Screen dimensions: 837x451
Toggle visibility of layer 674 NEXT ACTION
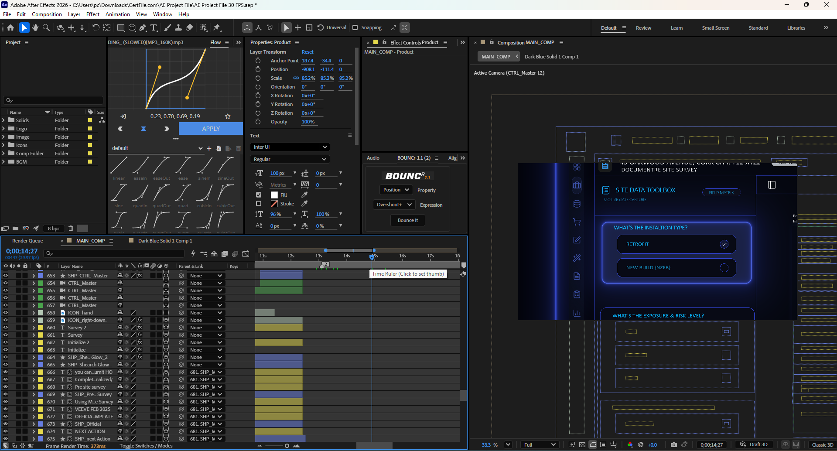click(6, 431)
